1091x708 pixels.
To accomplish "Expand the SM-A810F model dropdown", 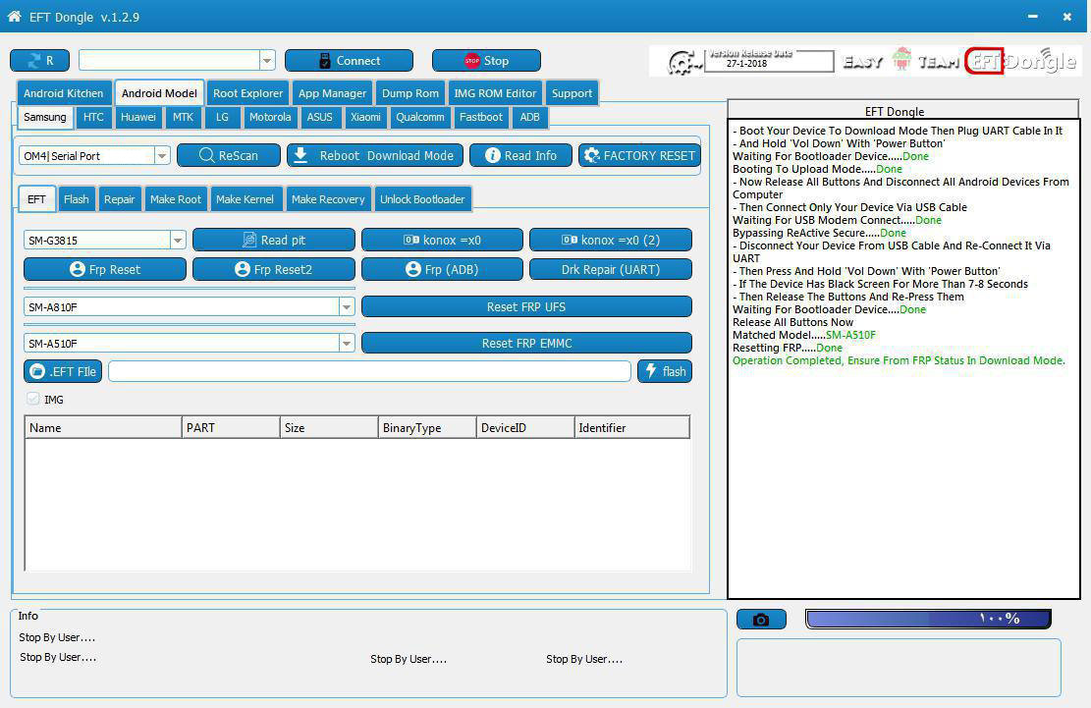I will click(x=347, y=306).
